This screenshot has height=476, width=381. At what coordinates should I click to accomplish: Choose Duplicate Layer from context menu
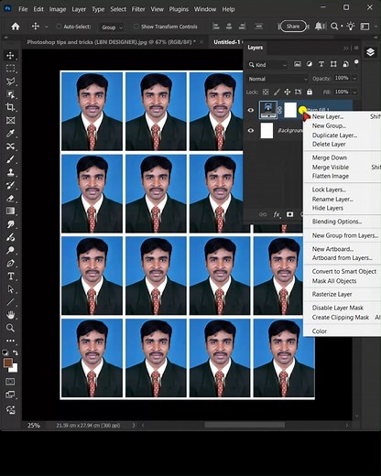[334, 135]
